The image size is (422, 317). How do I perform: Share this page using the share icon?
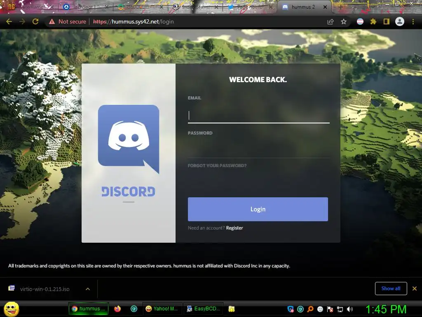[x=331, y=21]
